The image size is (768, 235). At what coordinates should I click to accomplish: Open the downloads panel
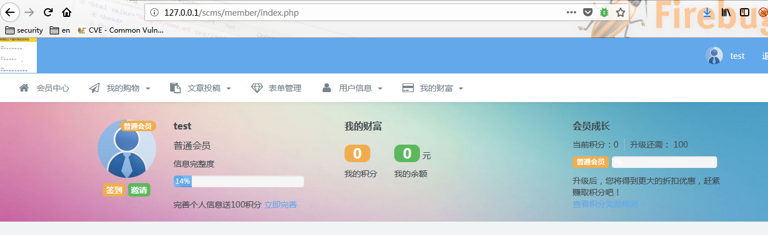707,12
